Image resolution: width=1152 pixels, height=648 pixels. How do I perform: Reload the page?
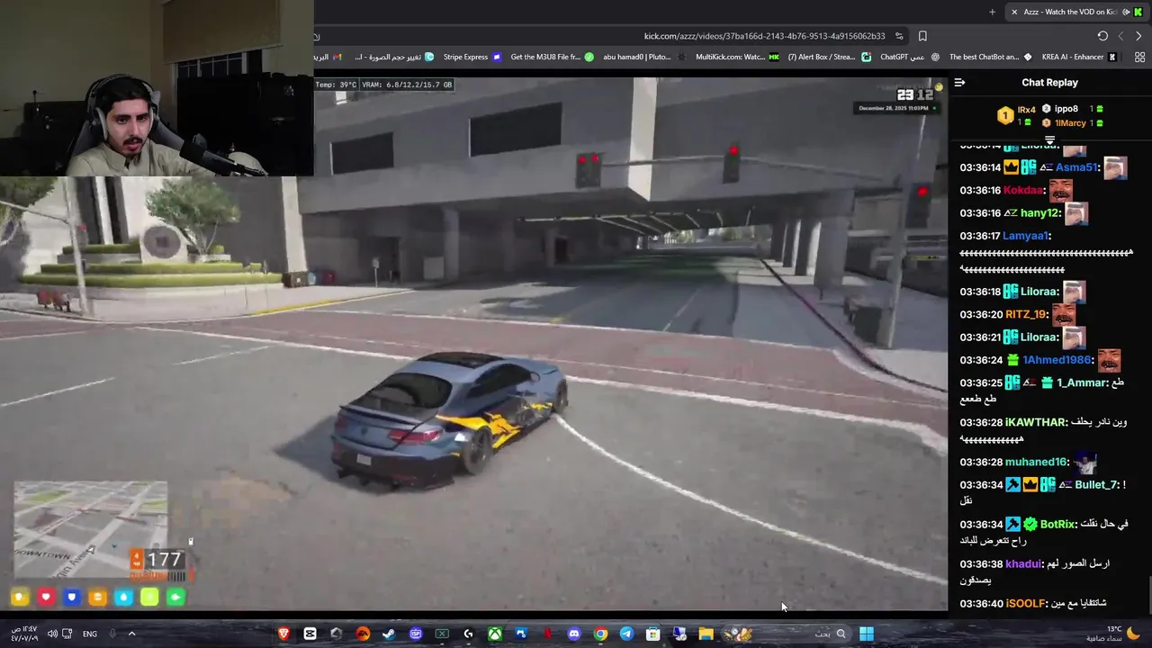click(x=1102, y=36)
